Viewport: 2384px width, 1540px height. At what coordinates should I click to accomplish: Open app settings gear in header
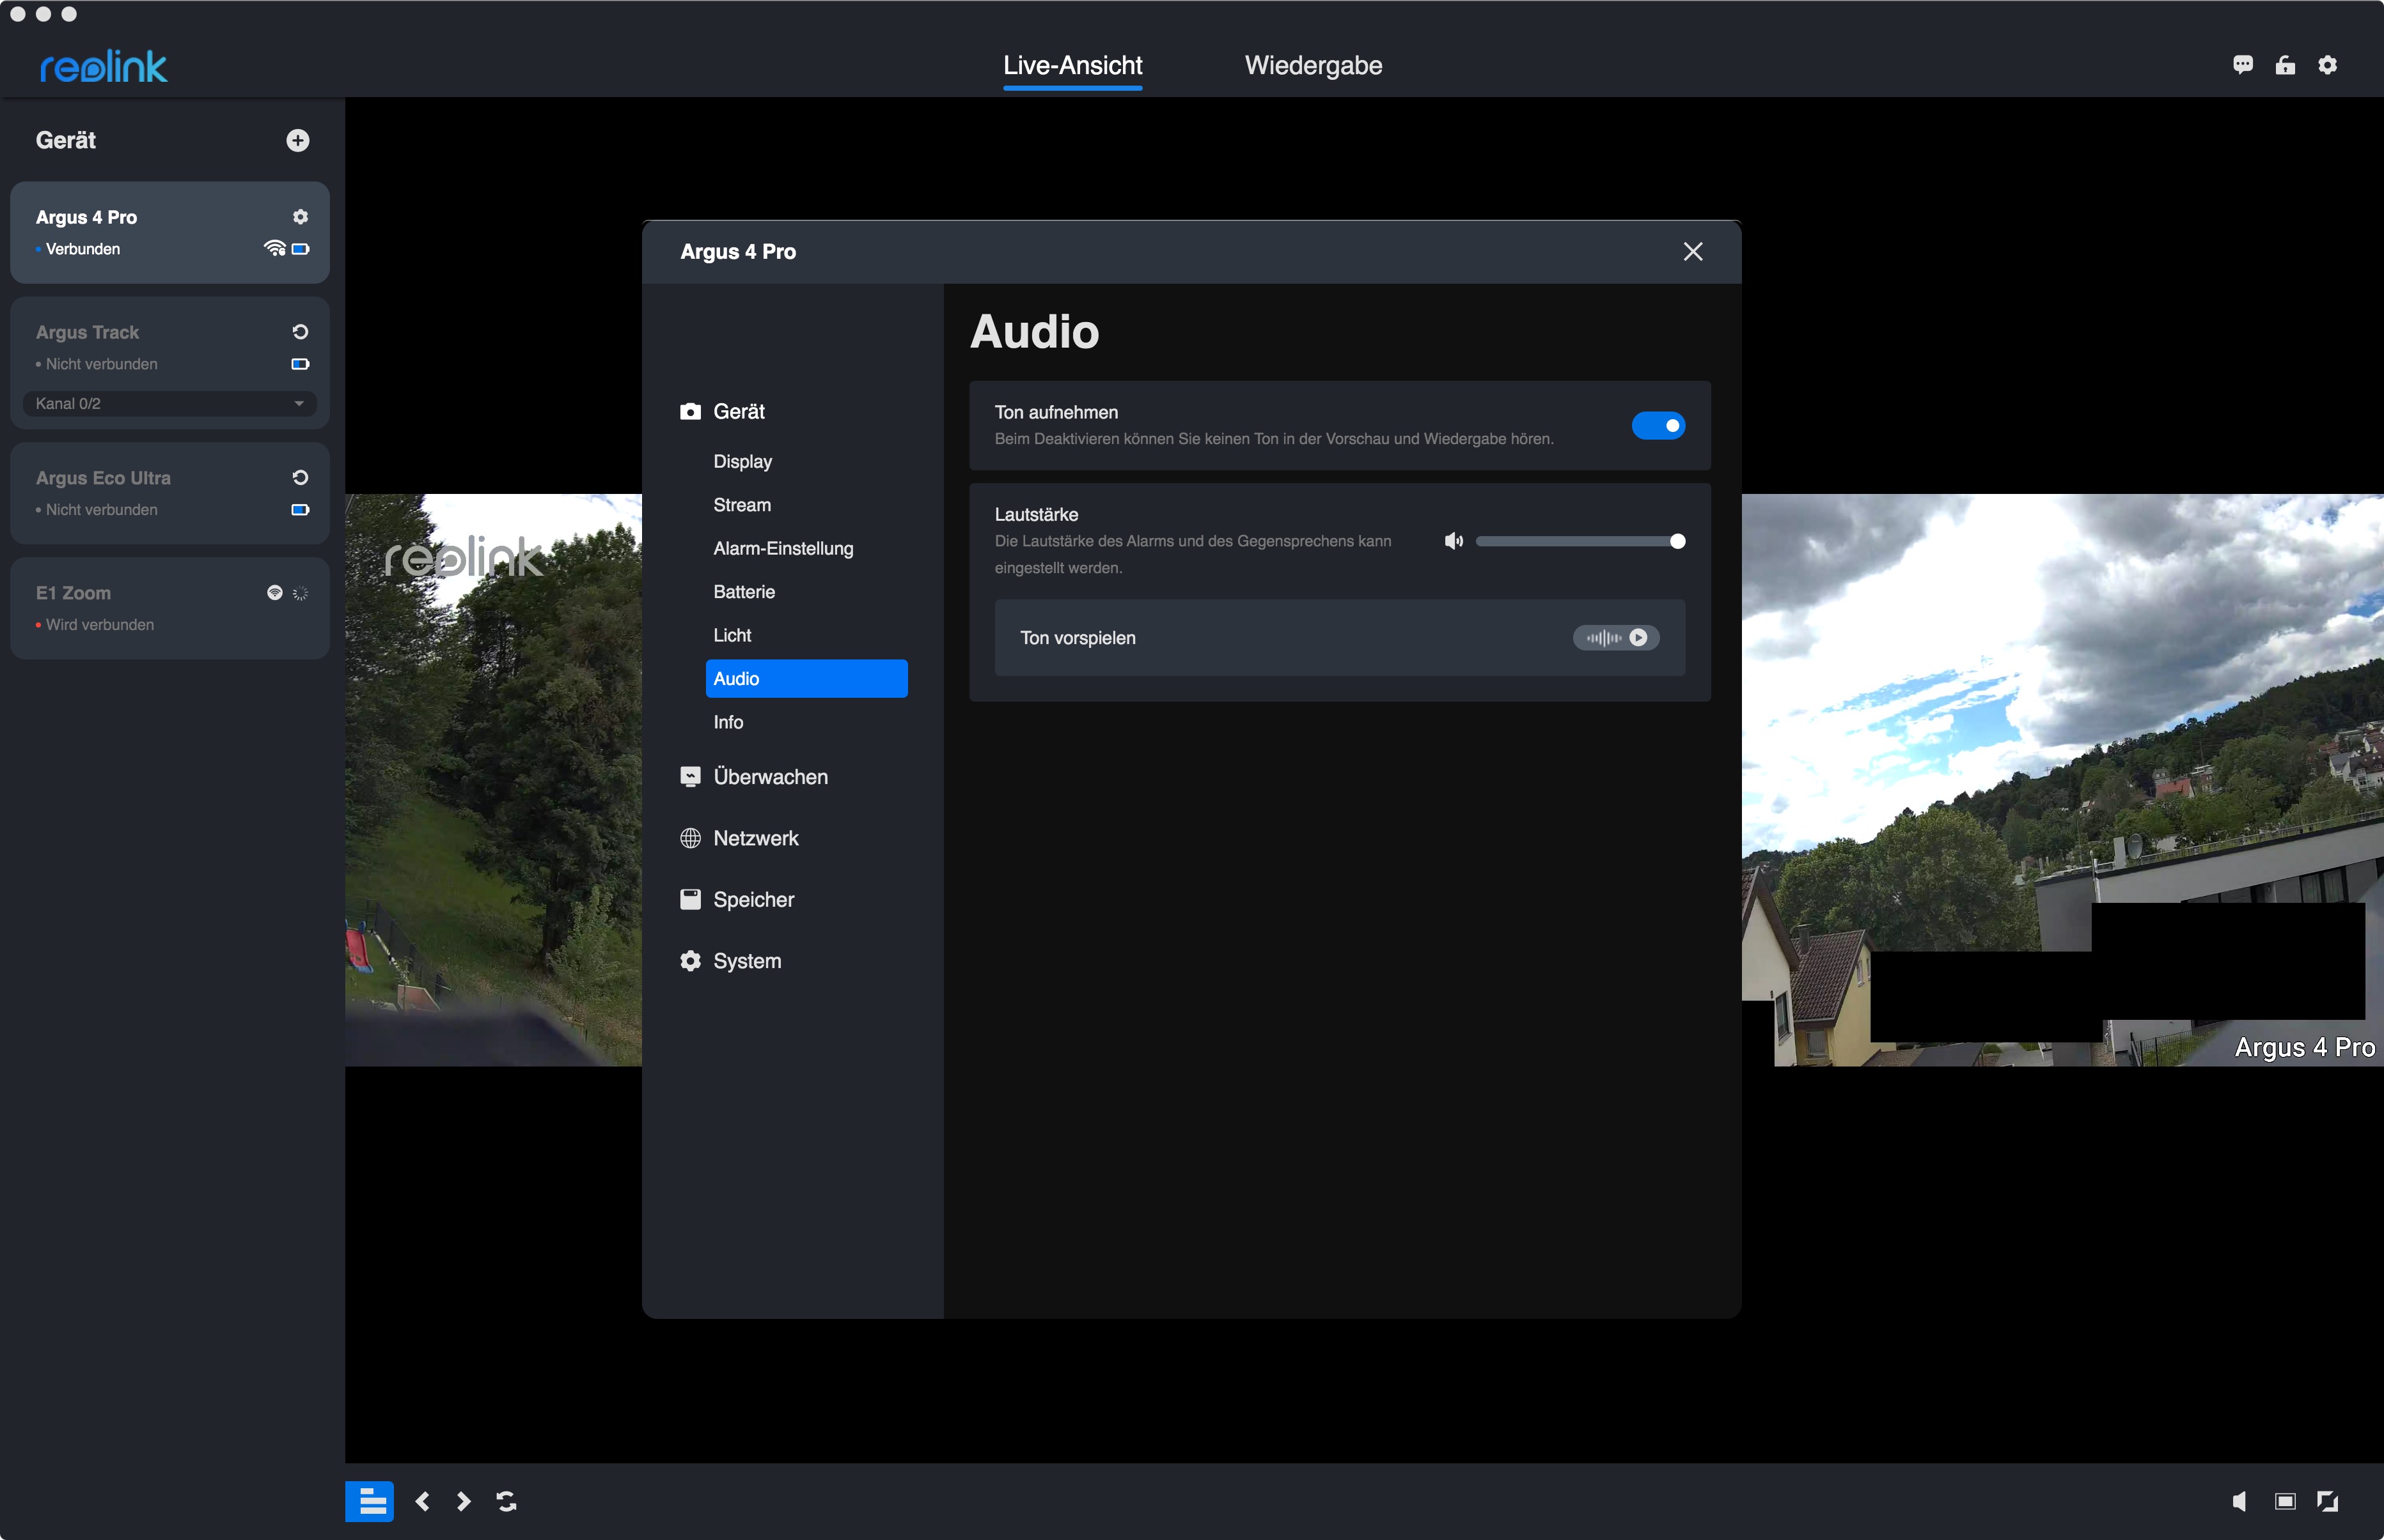pyautogui.click(x=2328, y=65)
